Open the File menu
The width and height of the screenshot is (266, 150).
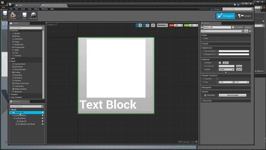pyautogui.click(x=11, y=9)
